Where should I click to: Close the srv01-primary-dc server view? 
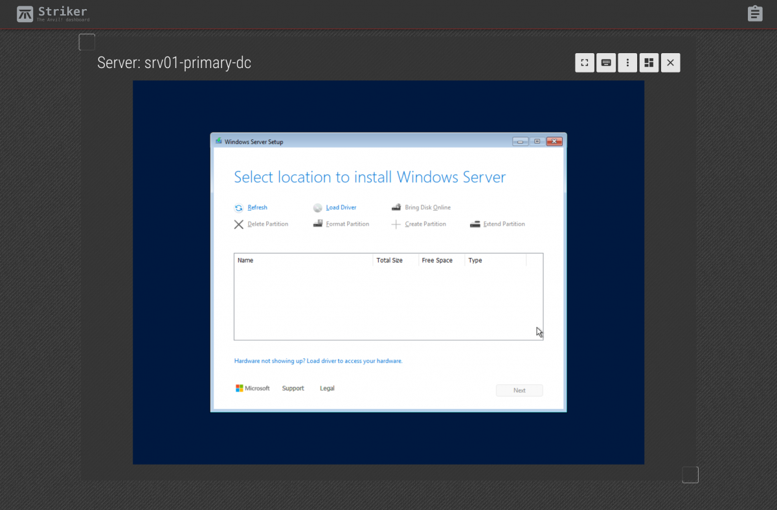tap(670, 63)
